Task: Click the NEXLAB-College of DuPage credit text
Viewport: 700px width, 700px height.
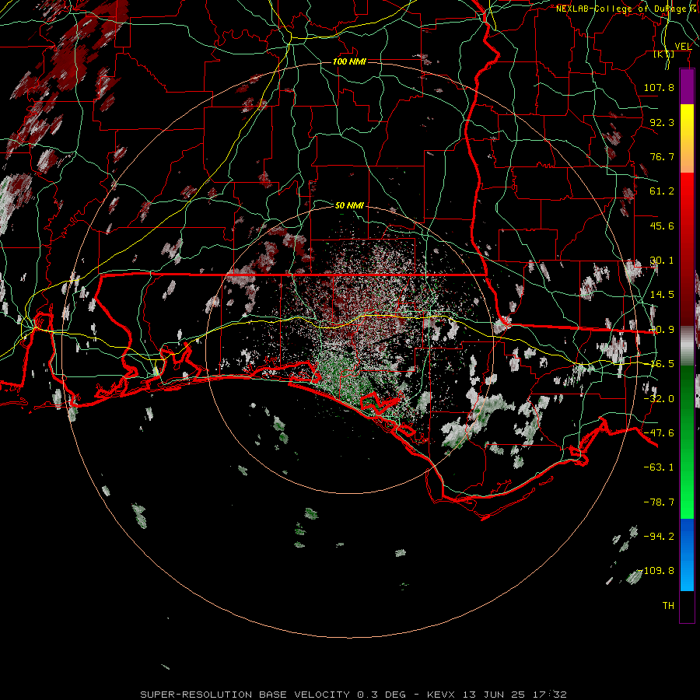Action: coord(626,9)
